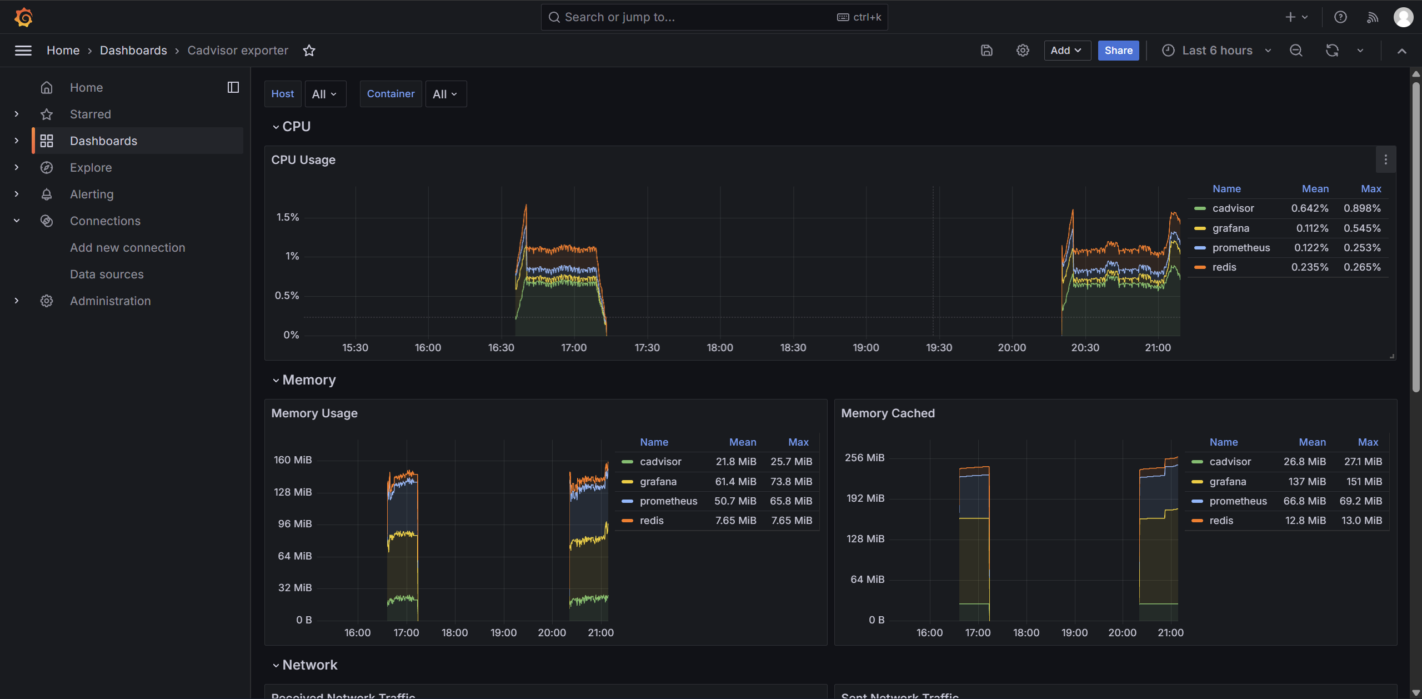The width and height of the screenshot is (1422, 699).
Task: Undock the side menu panel
Action: pyautogui.click(x=233, y=87)
